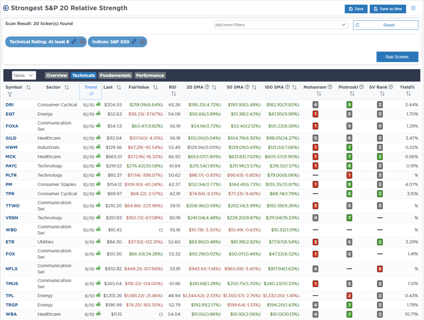Click TPL's red Piotroski 2 badge
Screen dimensions: 424x320
point(349,296)
